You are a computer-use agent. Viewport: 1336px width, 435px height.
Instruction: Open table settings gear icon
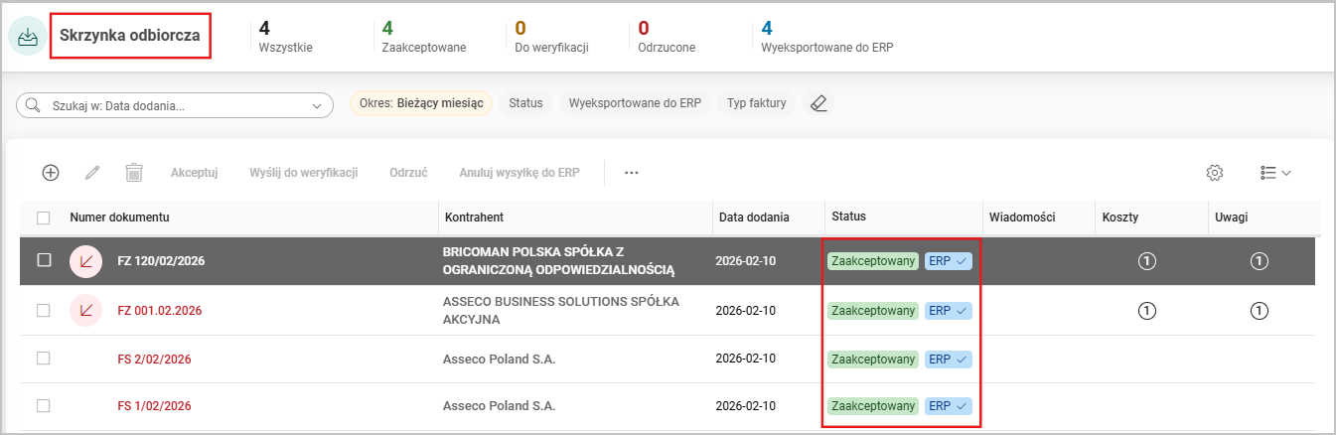tap(1214, 172)
